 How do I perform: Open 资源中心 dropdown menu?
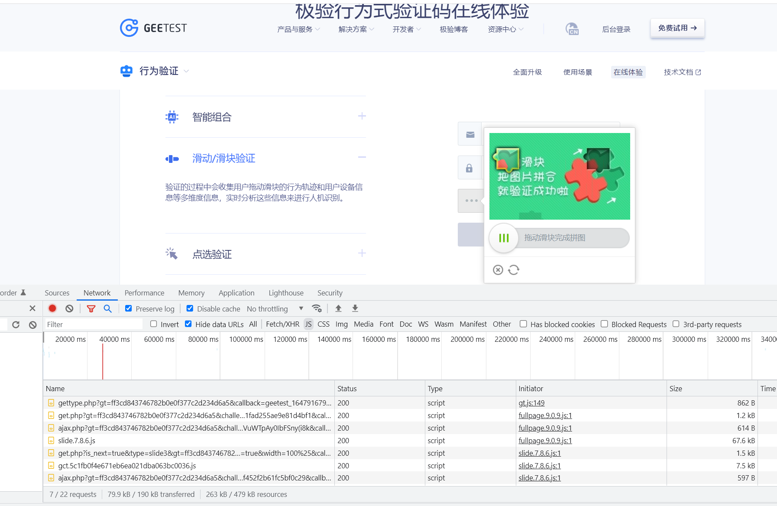(505, 29)
